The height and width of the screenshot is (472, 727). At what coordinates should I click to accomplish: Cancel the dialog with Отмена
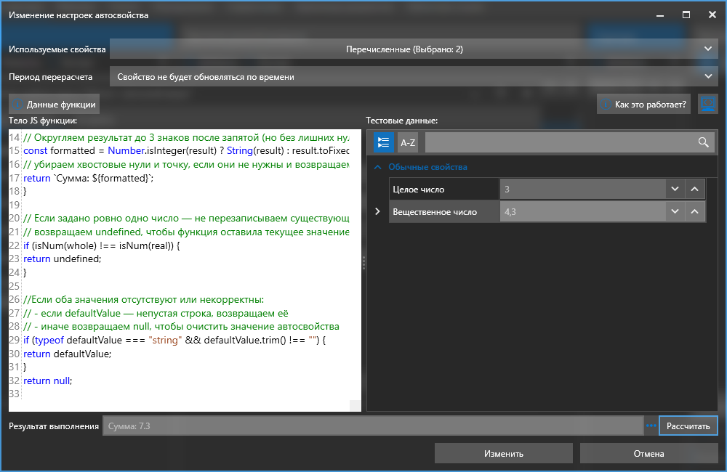tap(648, 454)
